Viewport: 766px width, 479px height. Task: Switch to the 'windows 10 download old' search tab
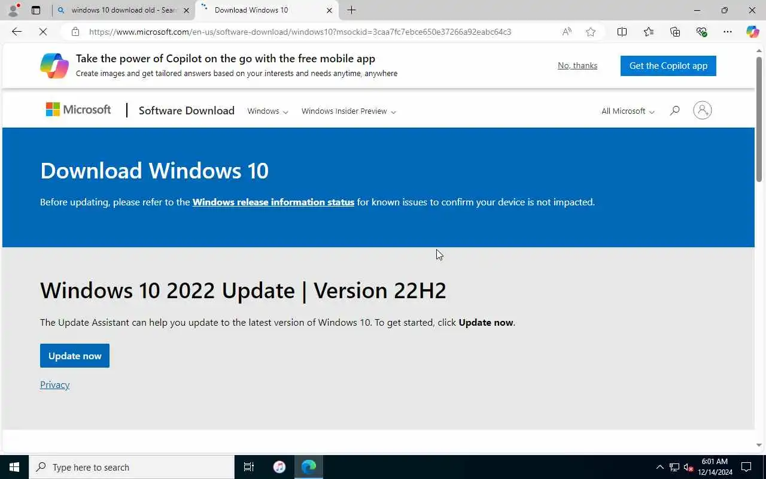coord(123,10)
